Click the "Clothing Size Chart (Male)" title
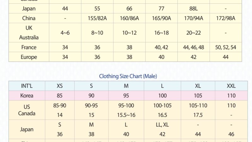This screenshot has height=142, width=252. click(128, 76)
